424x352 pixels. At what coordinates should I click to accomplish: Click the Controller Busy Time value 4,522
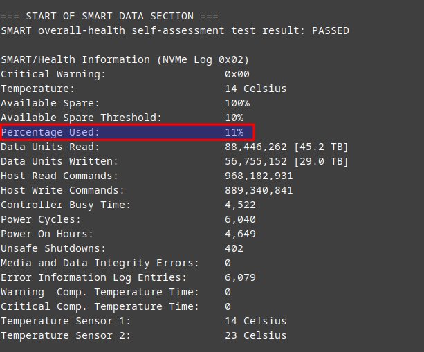(240, 205)
